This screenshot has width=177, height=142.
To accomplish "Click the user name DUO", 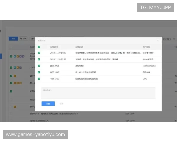I will point(145,79).
